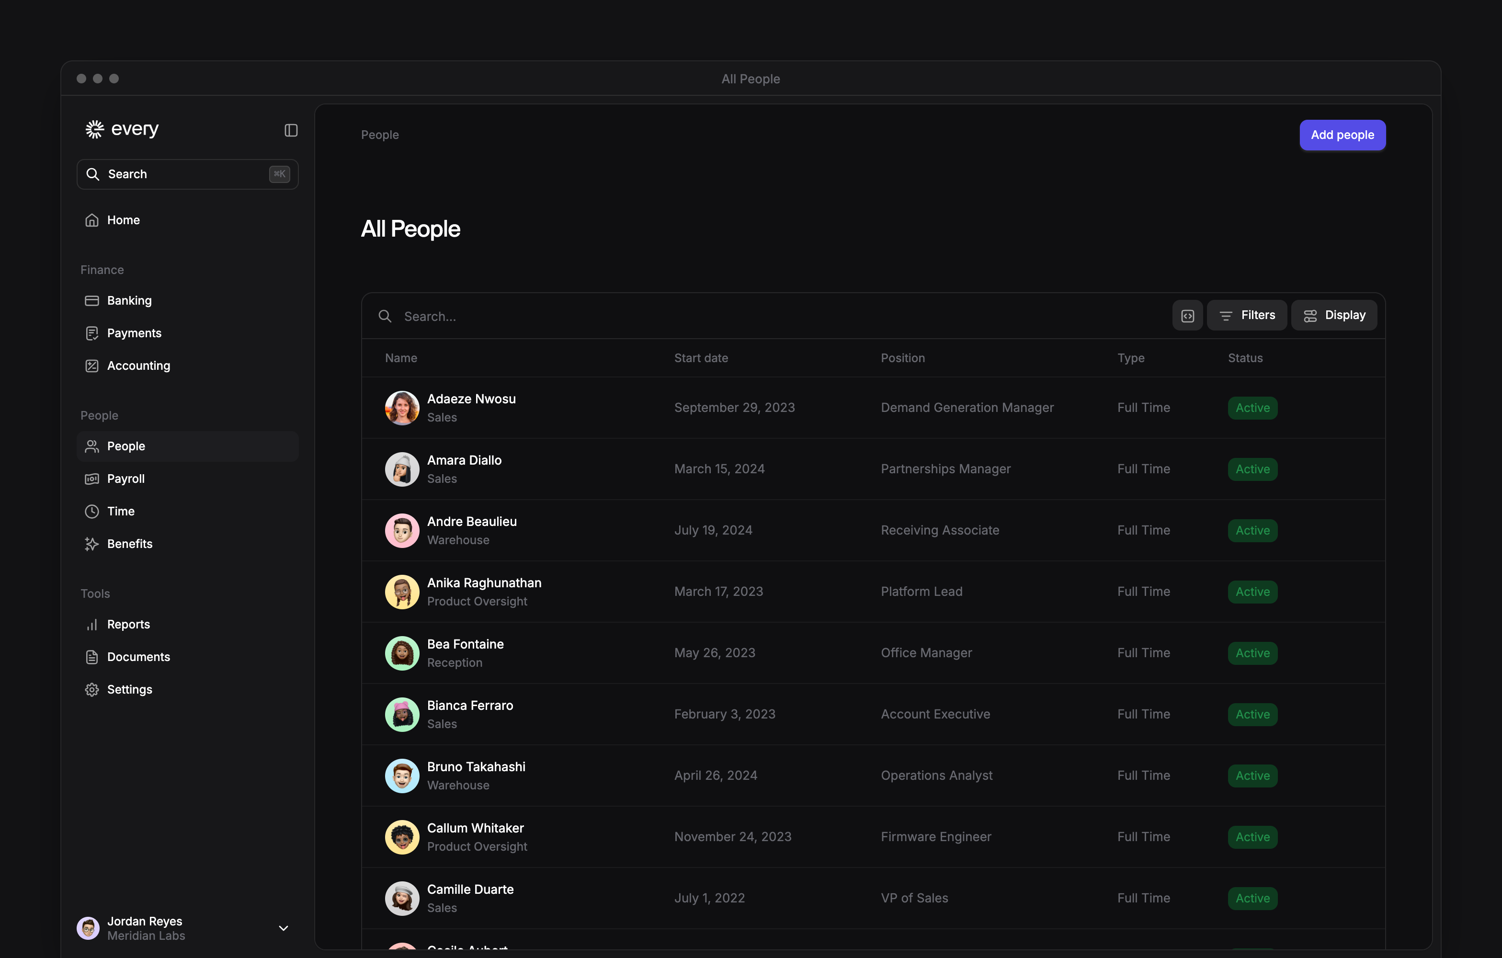The image size is (1502, 958).
Task: Click February 3, 2023 start date
Action: (725, 714)
